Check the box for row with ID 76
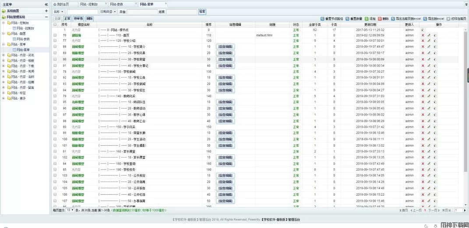This screenshot has width=469, height=228. 55,35
